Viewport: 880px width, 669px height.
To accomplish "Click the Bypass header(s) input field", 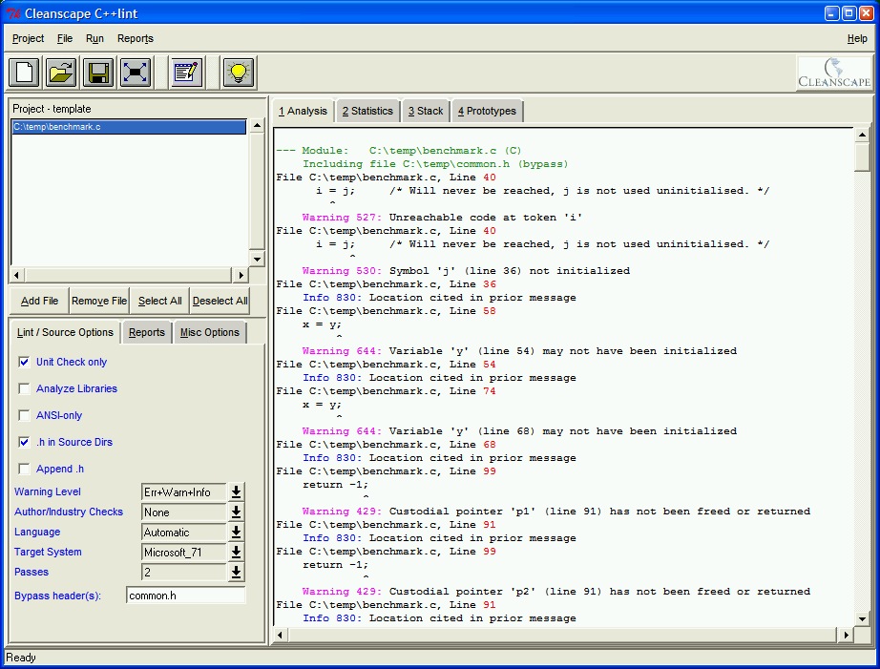I will (186, 596).
